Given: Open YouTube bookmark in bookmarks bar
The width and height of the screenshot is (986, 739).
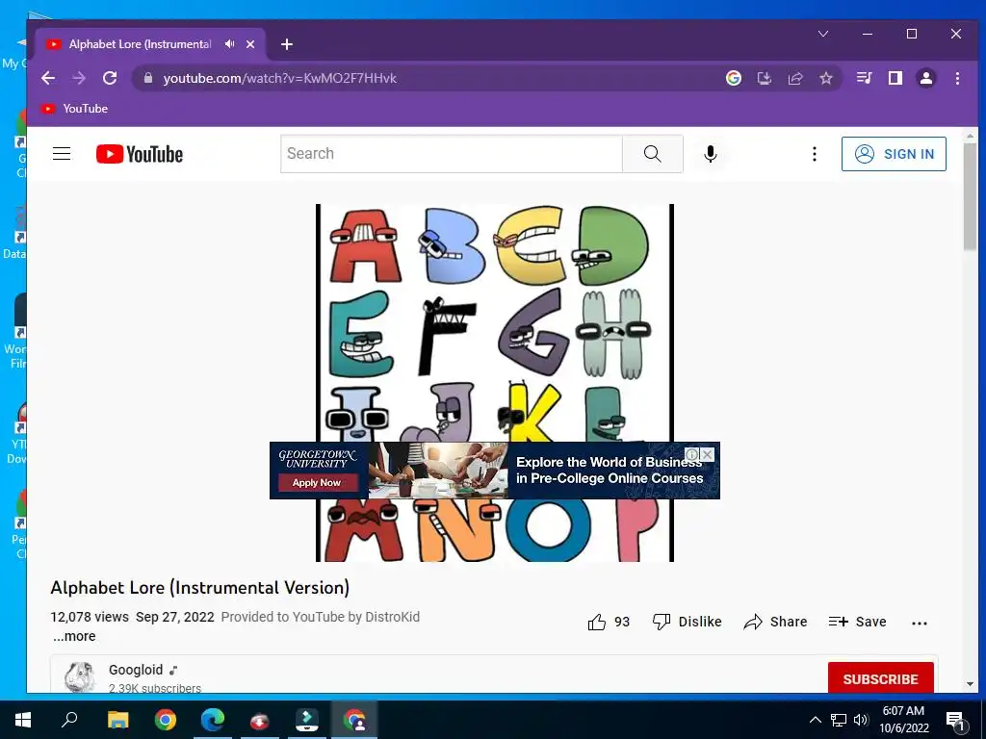Looking at the screenshot, I should [75, 109].
